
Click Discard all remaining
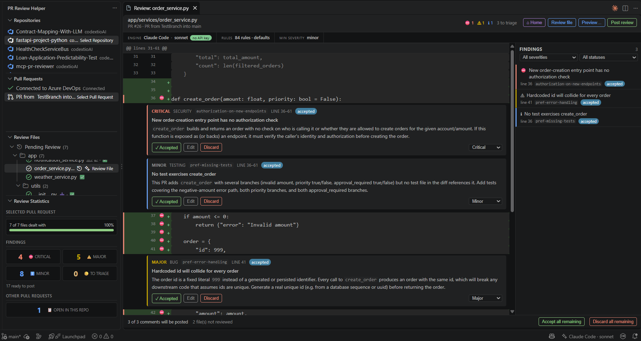(613, 322)
